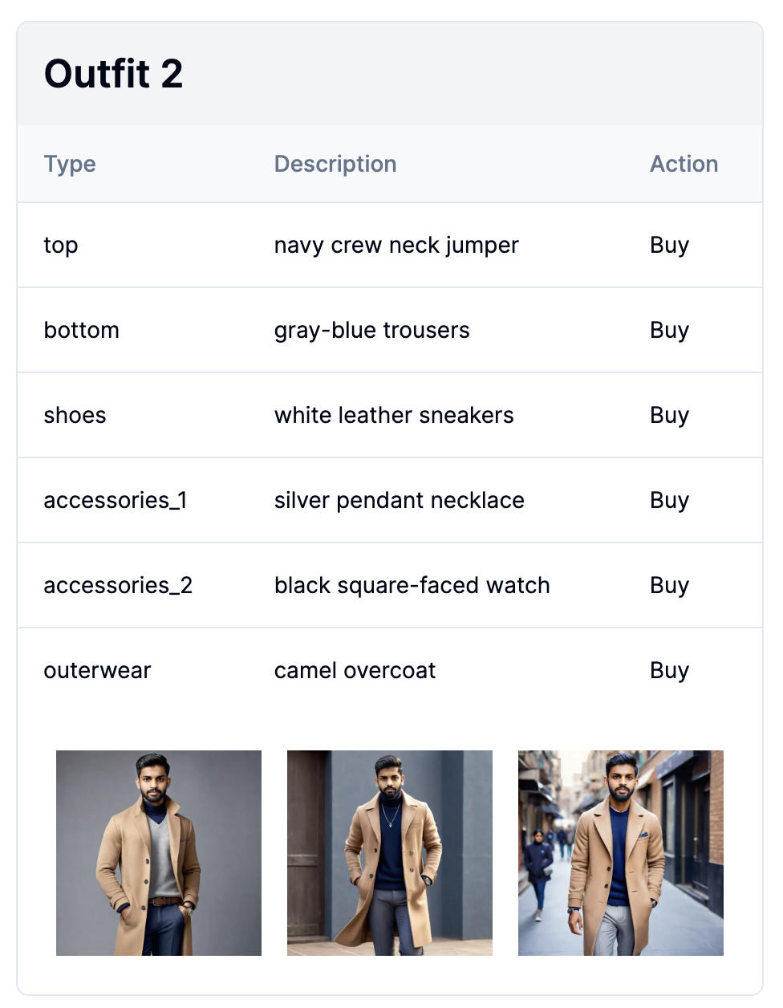The image size is (783, 1008).
Task: Open the middle outfit photo with necklace
Action: [x=390, y=853]
